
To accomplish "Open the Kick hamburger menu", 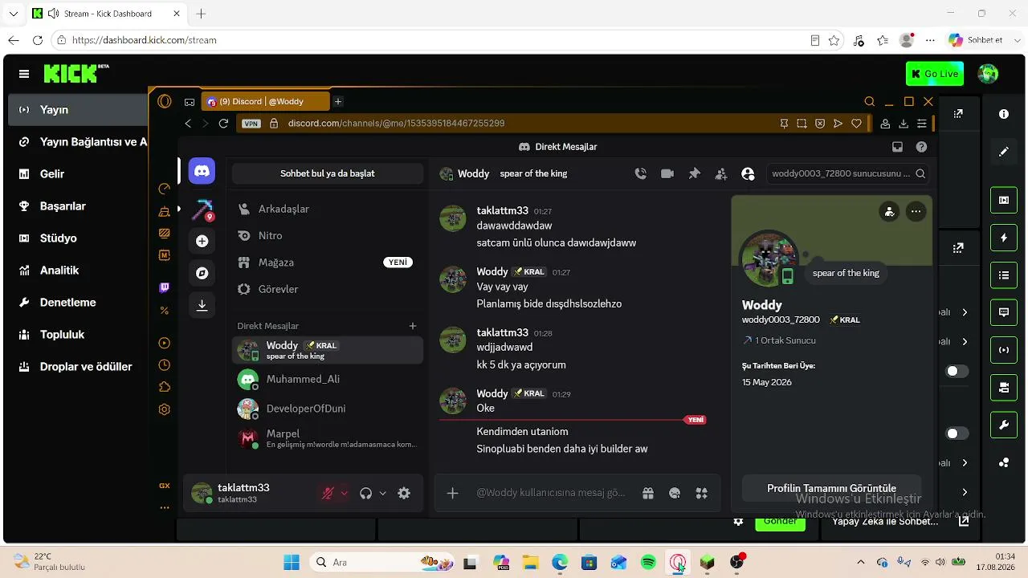I will (x=24, y=74).
